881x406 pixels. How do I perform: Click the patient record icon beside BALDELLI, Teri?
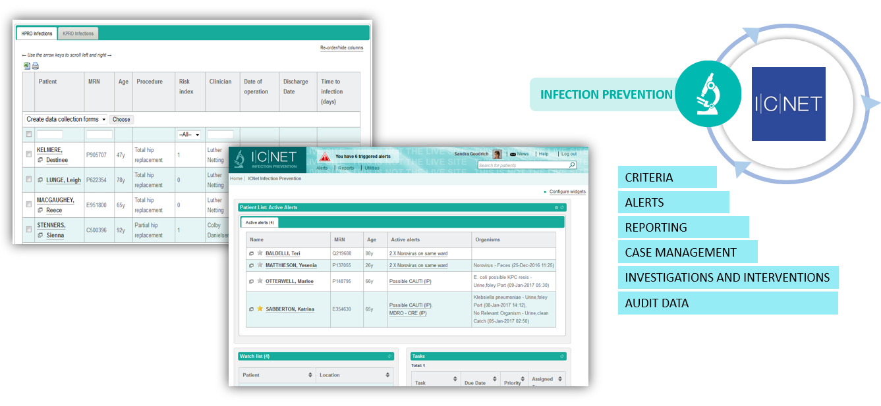coord(250,253)
